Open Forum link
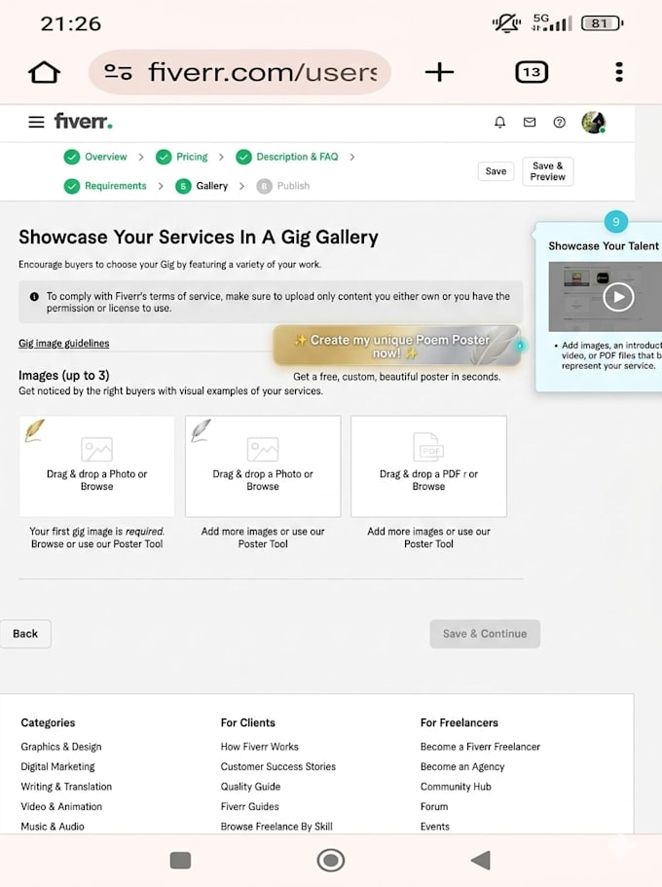Screen dimensions: 662x887 (434, 806)
